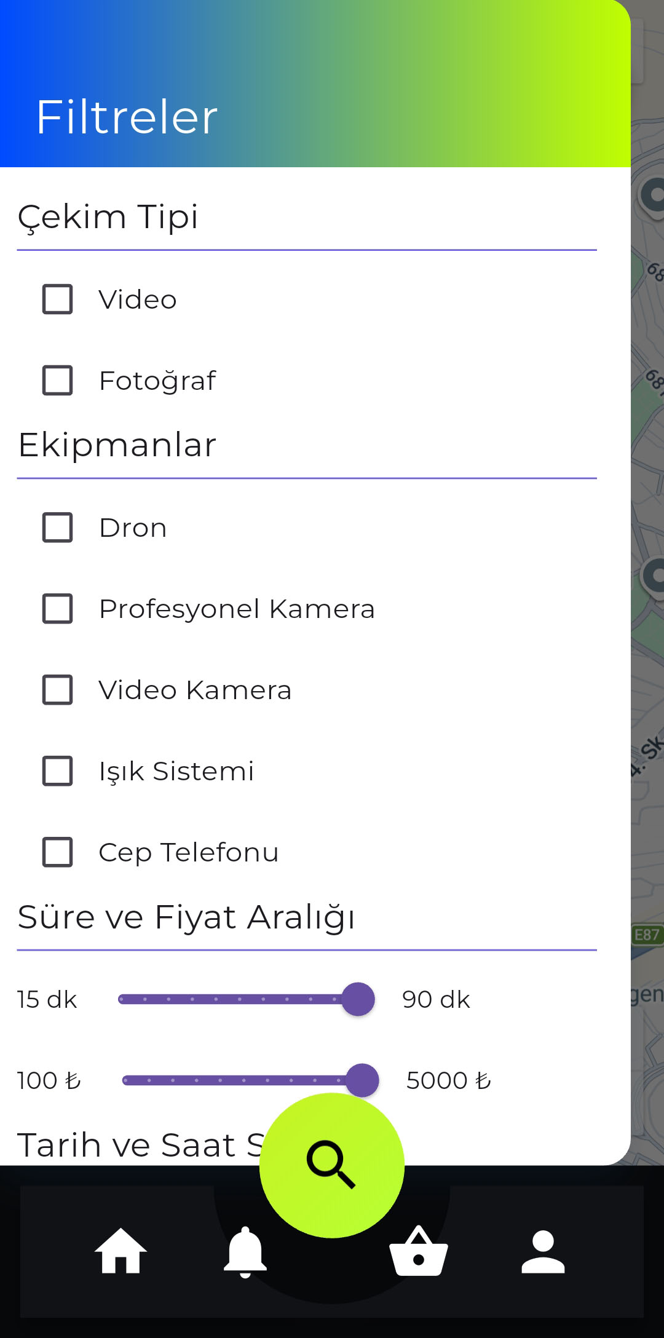The image size is (664, 1338).
Task: Tap the home icon in bottom navigation
Action: pos(121,1251)
